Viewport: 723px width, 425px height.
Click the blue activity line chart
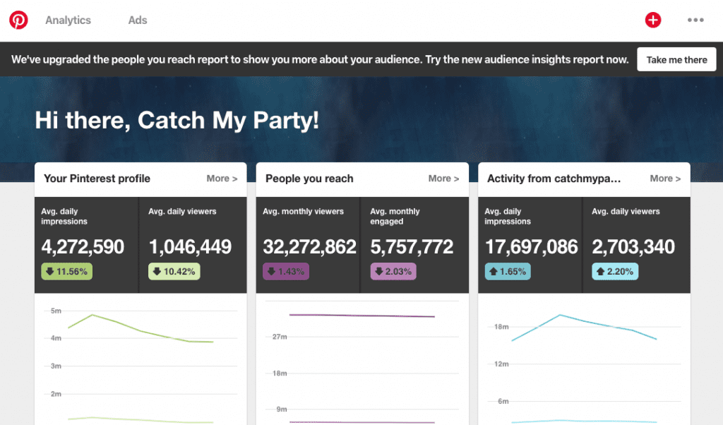pyautogui.click(x=585, y=325)
